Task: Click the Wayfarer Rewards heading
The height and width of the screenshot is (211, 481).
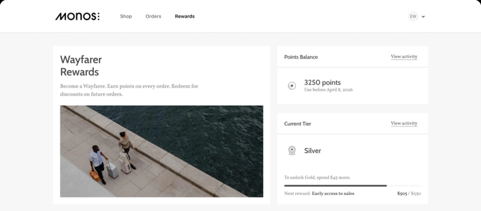Action: click(81, 66)
